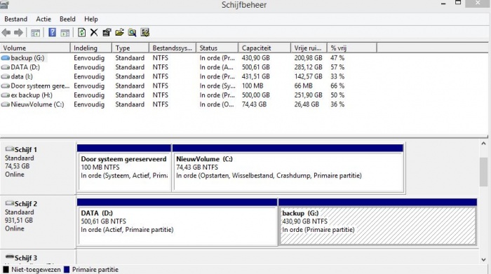Click the black X delete toolbar icon

click(94, 32)
